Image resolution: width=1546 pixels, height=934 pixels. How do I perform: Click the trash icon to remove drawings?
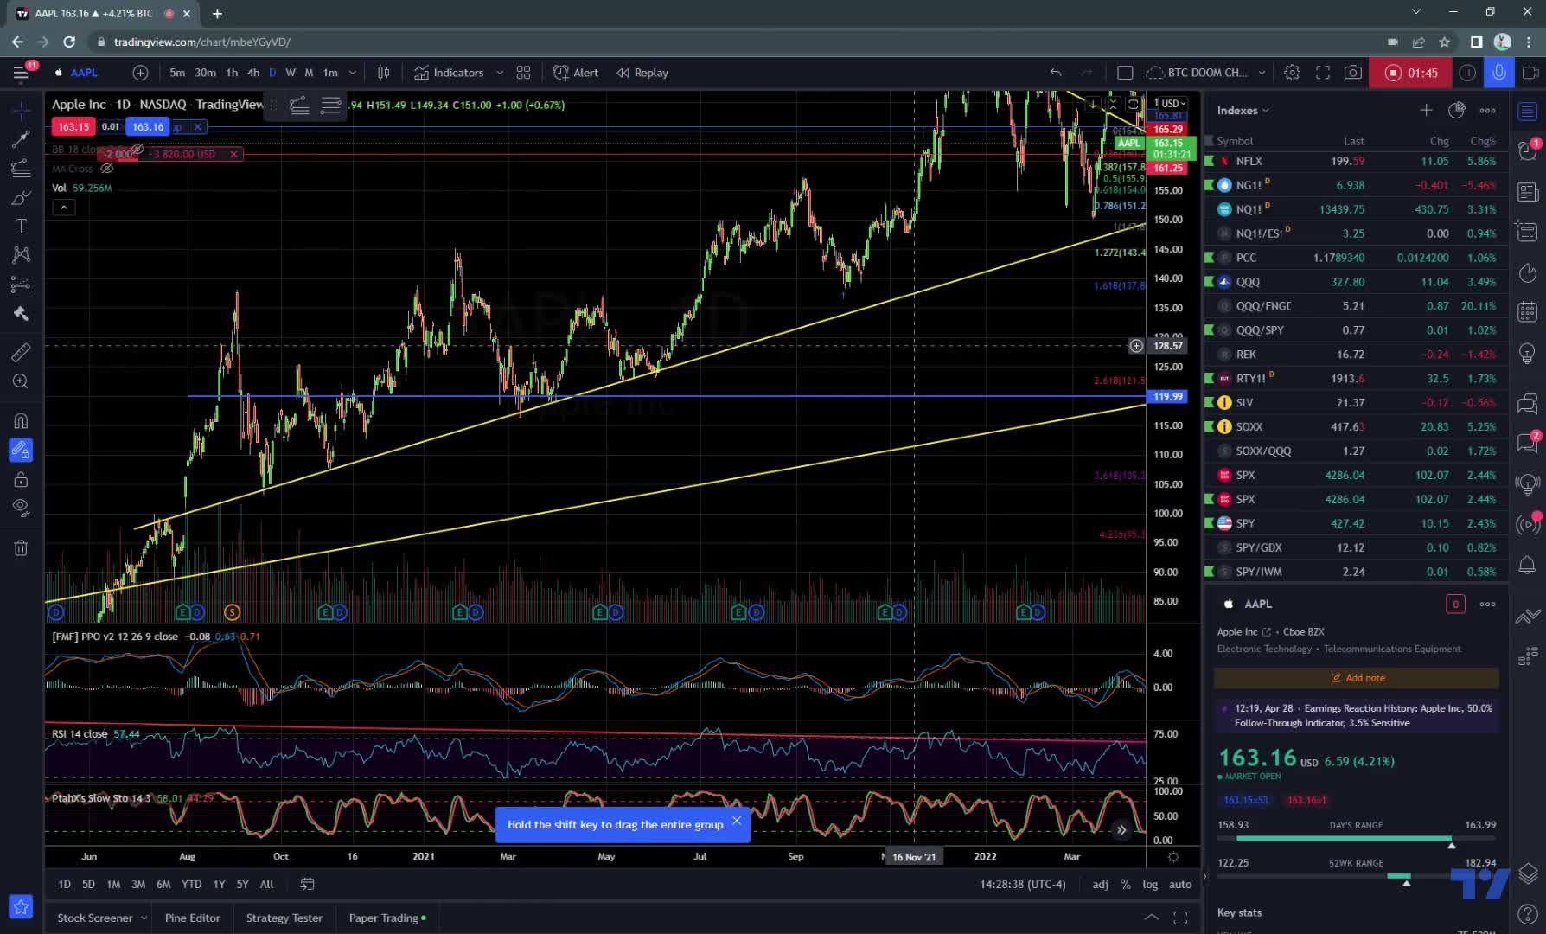[21, 547]
